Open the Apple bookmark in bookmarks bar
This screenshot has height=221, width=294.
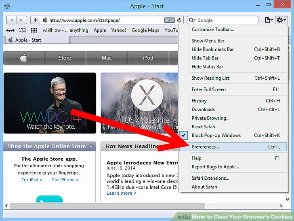pyautogui.click(x=100, y=30)
